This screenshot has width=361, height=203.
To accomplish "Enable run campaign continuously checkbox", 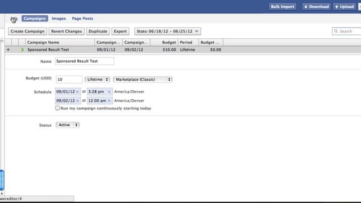I will coord(58,108).
